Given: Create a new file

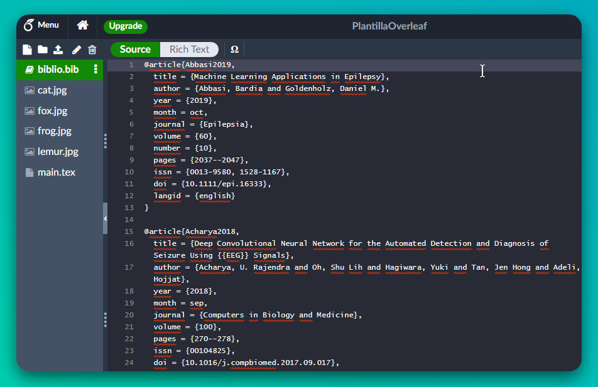Looking at the screenshot, I should [x=27, y=50].
